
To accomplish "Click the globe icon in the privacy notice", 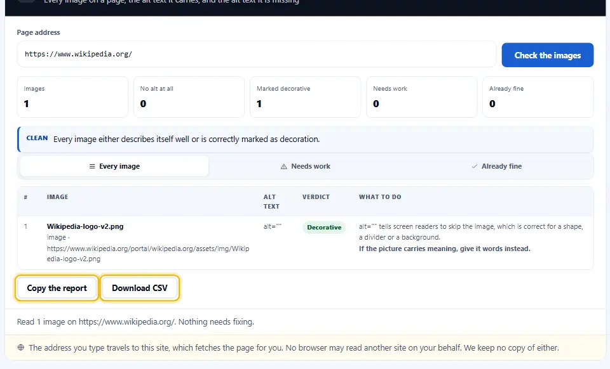I will [21, 347].
